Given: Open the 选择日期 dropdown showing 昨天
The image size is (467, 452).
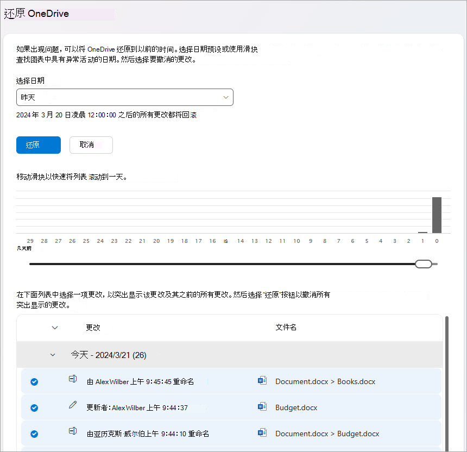Looking at the screenshot, I should 125,97.
